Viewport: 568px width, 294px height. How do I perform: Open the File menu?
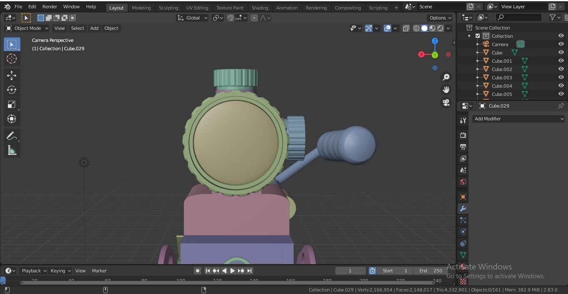tap(18, 7)
